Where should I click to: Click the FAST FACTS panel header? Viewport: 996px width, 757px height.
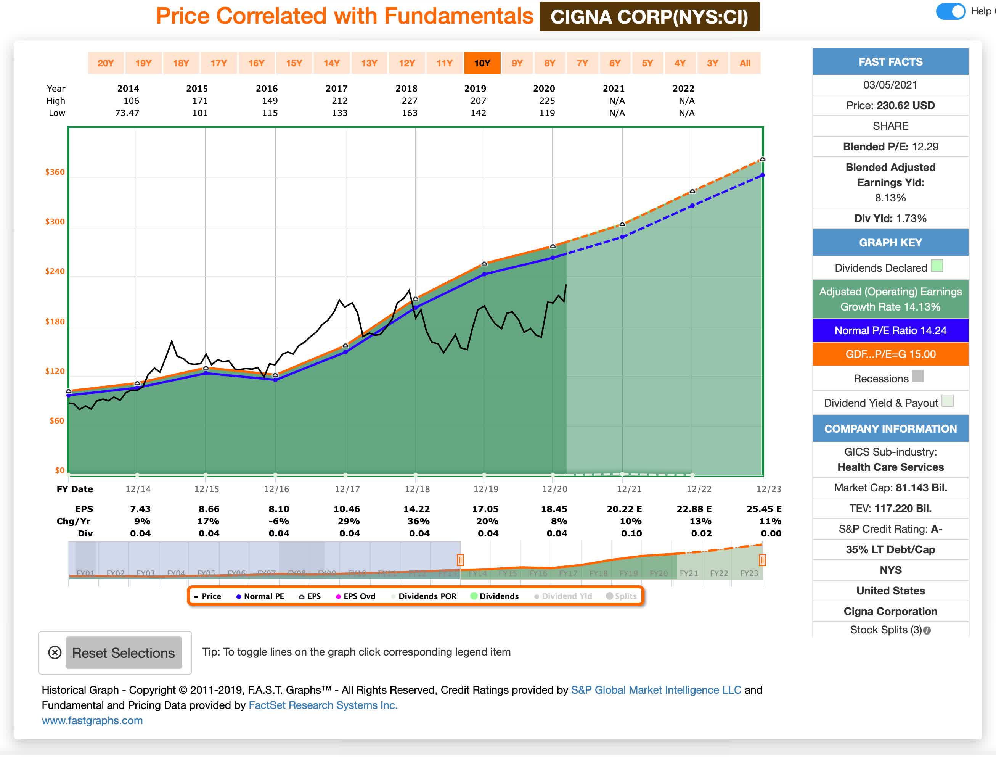coord(891,62)
